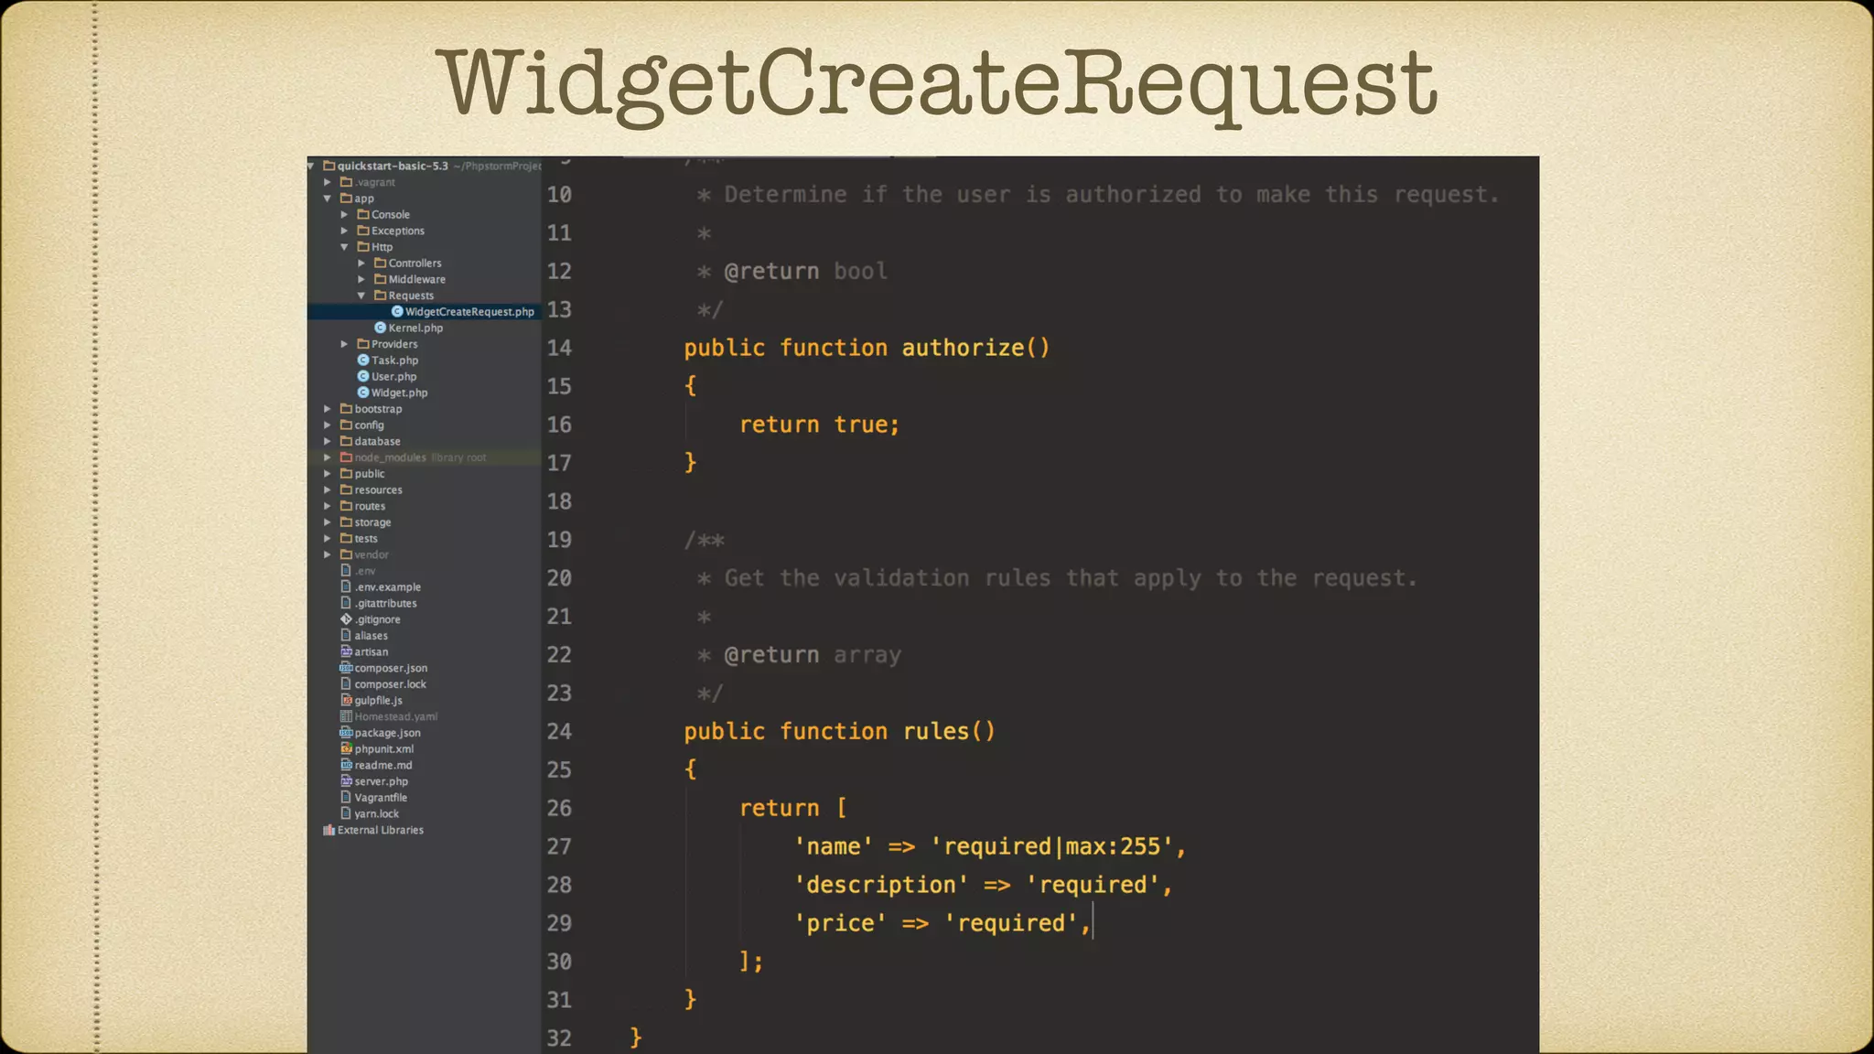The width and height of the screenshot is (1874, 1054).
Task: Click the Task.php class icon
Action: pyautogui.click(x=363, y=360)
